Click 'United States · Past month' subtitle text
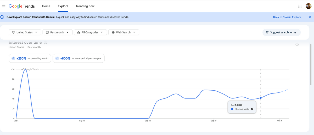The image size is (314, 135). [25, 47]
